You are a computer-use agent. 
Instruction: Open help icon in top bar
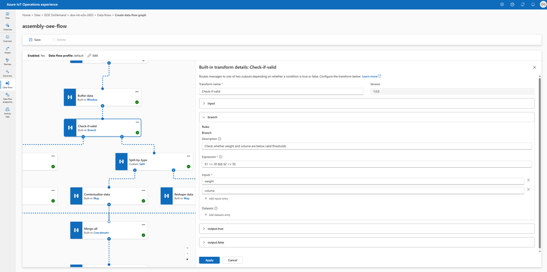click(512, 4)
